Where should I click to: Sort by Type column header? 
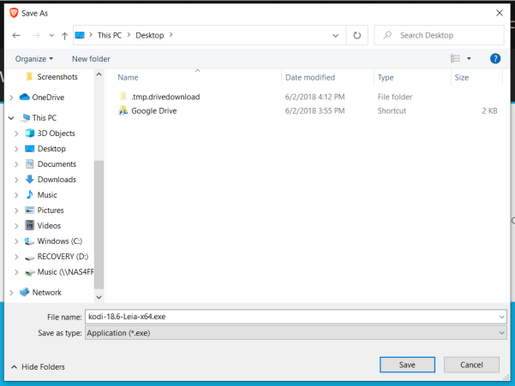[x=386, y=77]
